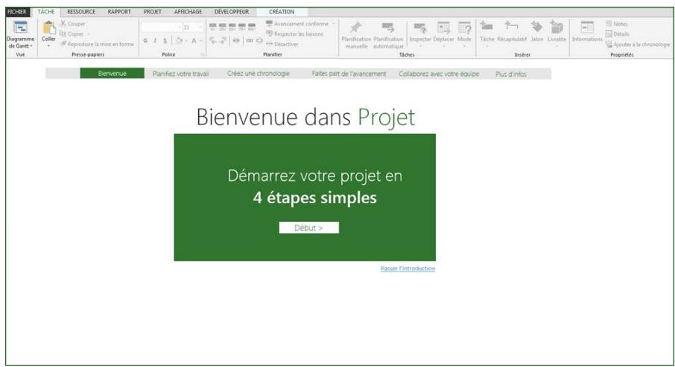Click Reproduire la mise en forme
The image size is (675, 367).
pos(97,44)
